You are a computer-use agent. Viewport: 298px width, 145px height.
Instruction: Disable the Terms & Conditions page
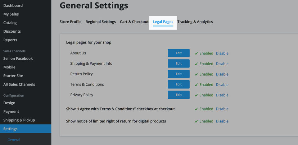click(x=222, y=85)
